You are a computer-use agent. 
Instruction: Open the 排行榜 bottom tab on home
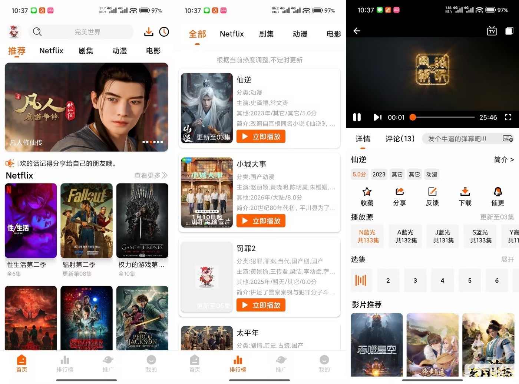point(65,363)
